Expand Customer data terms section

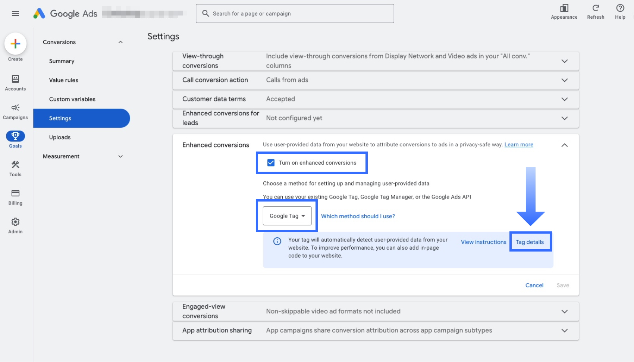click(x=565, y=99)
